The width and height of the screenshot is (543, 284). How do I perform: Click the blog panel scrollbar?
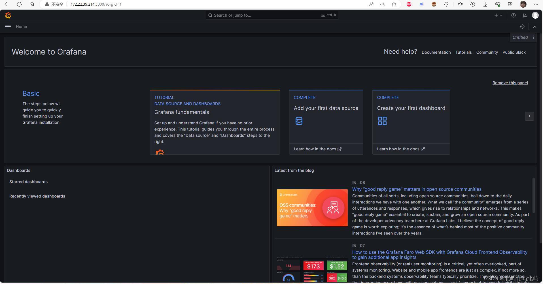pos(534,195)
